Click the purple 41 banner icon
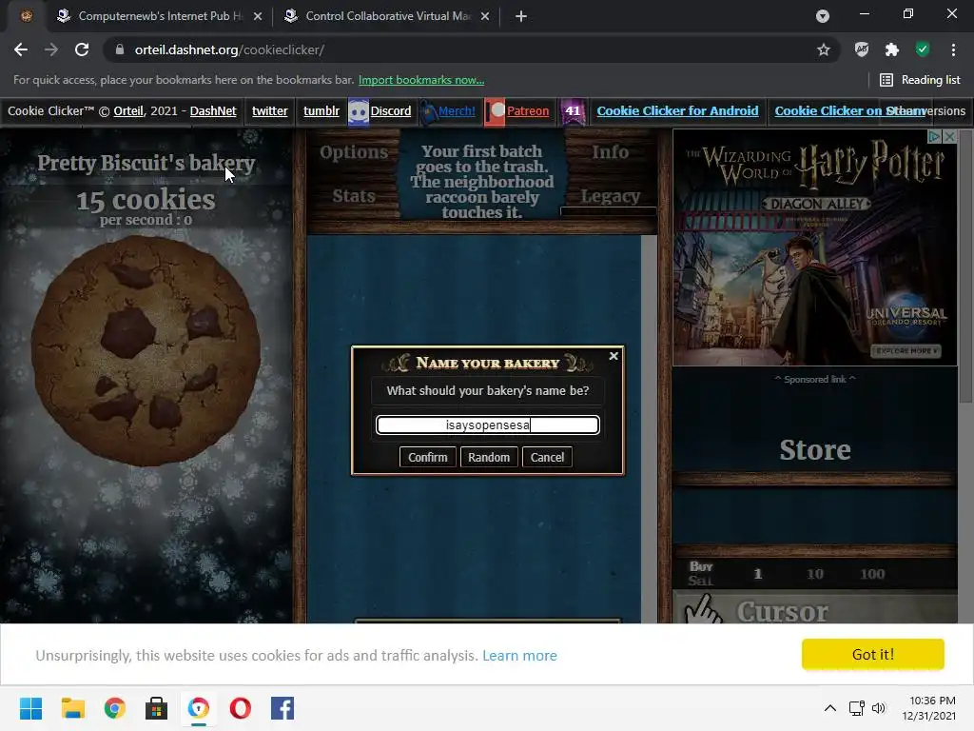 [x=573, y=112]
